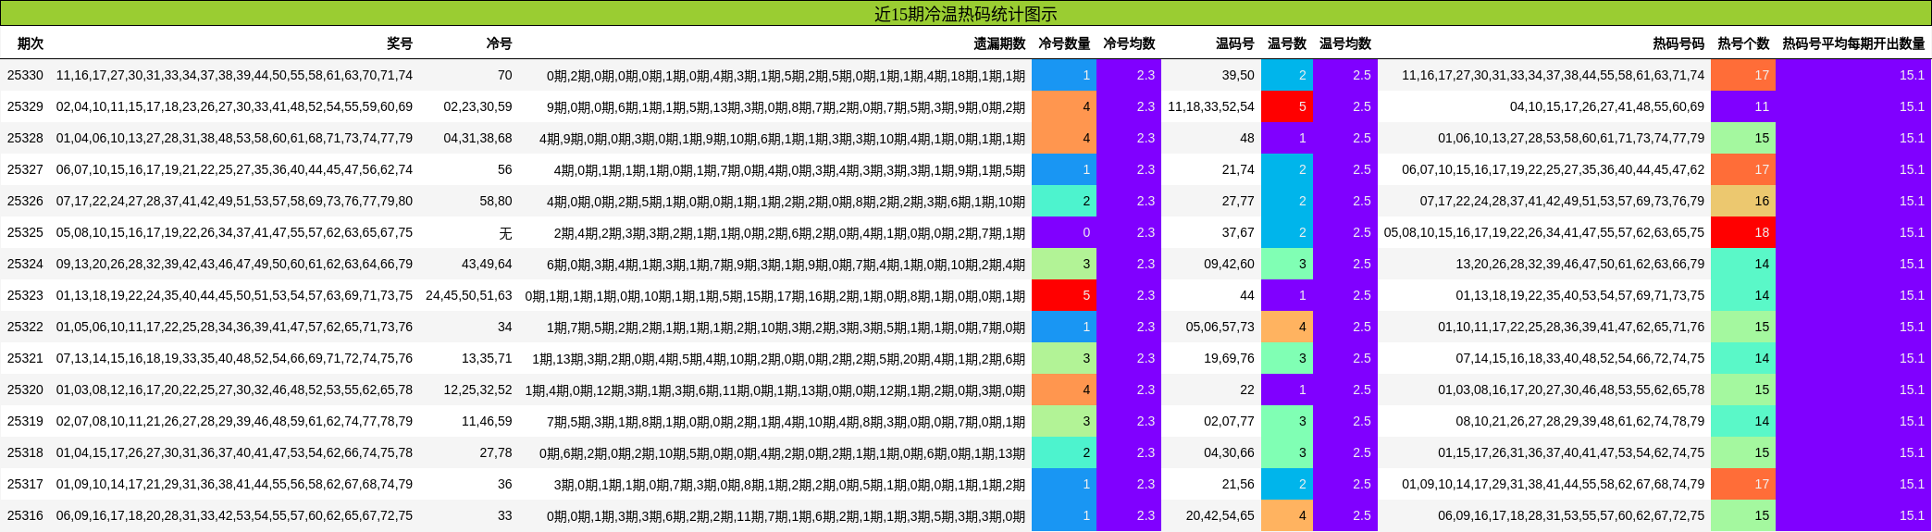Click period cell 25321

click(x=25, y=358)
